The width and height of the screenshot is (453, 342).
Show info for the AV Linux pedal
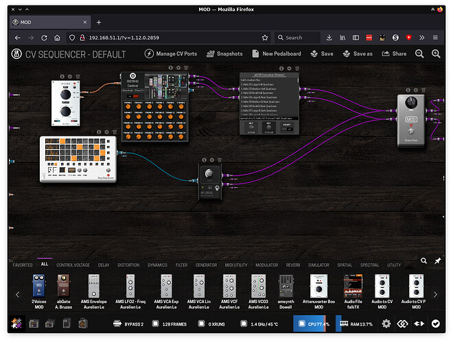(x=205, y=160)
